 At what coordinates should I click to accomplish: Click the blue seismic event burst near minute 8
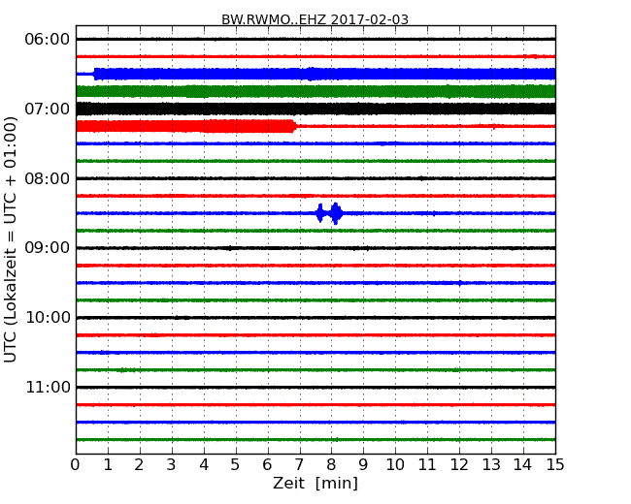[329, 213]
